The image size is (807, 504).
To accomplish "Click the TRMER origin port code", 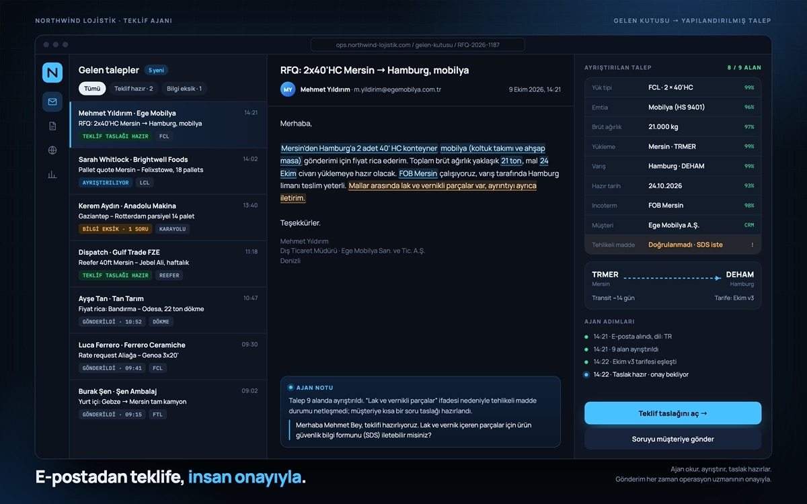I will click(605, 274).
